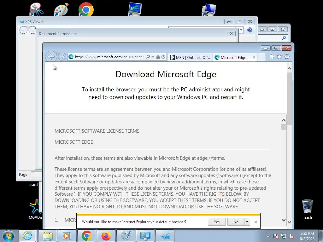Go back in Internet Explorer
Screen dimensions: 323x242
click(x=51, y=57)
